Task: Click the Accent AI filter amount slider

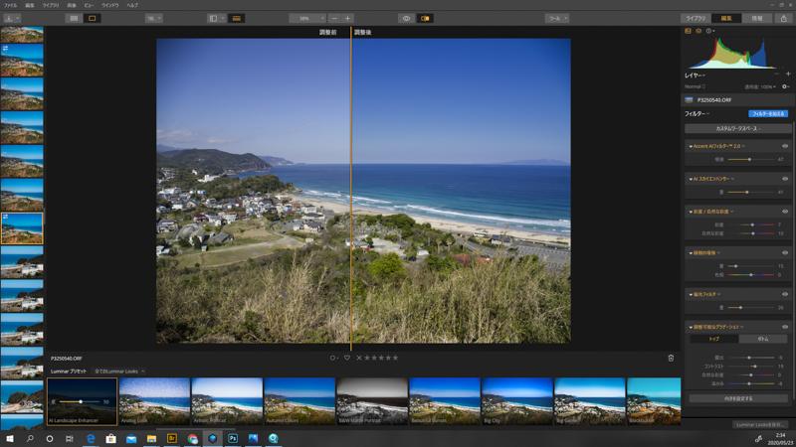Action: (x=750, y=160)
